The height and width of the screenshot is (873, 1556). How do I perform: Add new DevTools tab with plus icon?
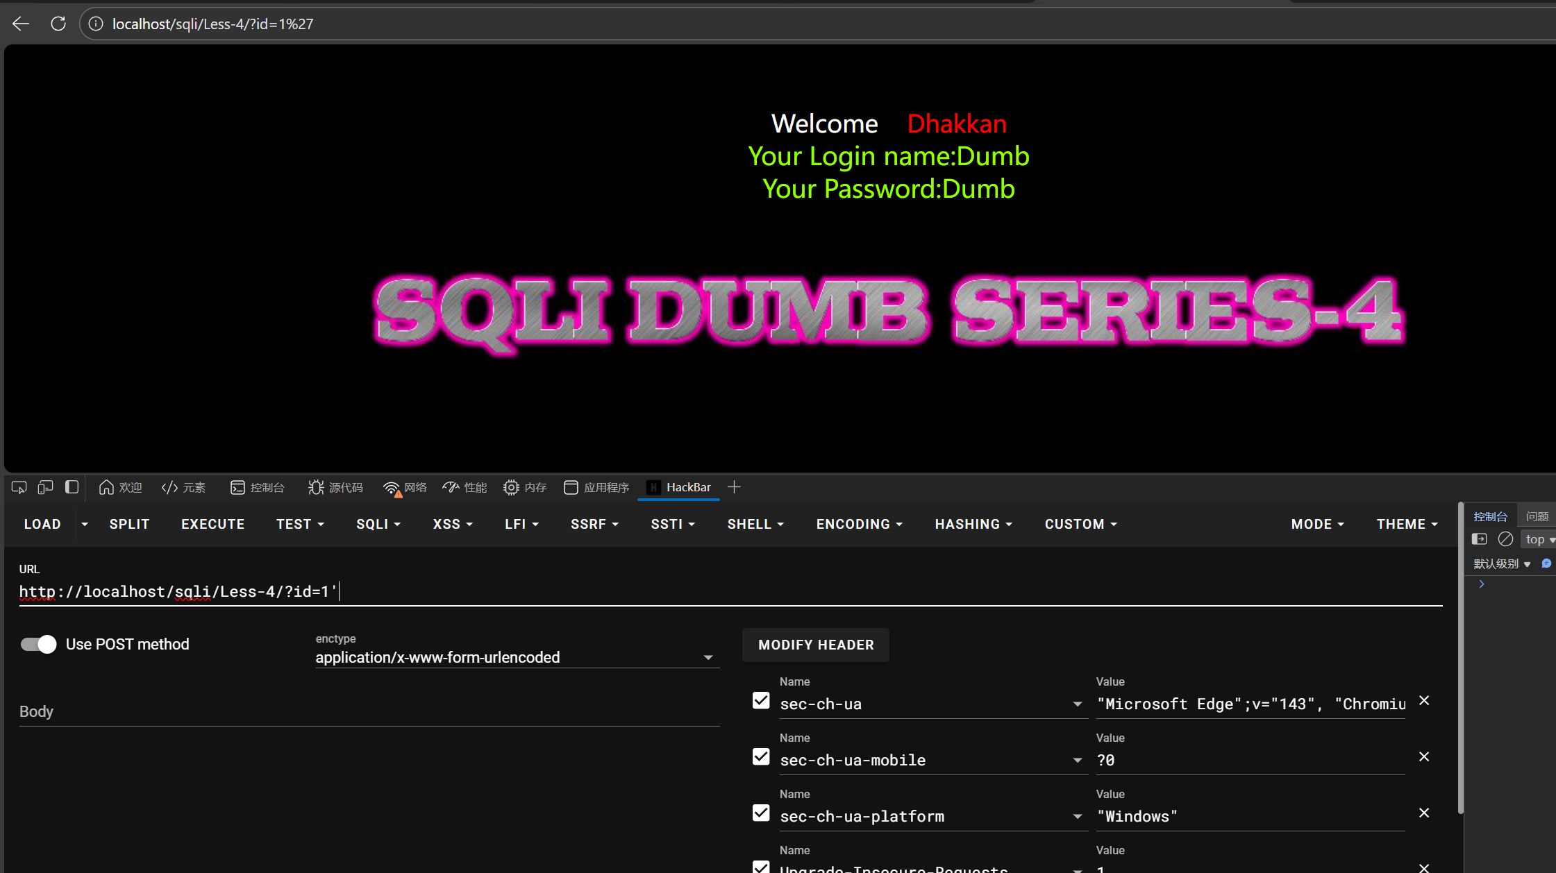point(734,487)
